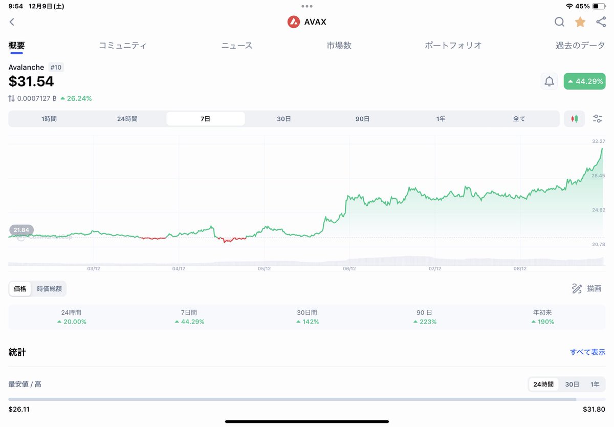Switch chart to 時価総額 view
The width and height of the screenshot is (614, 427).
click(49, 289)
